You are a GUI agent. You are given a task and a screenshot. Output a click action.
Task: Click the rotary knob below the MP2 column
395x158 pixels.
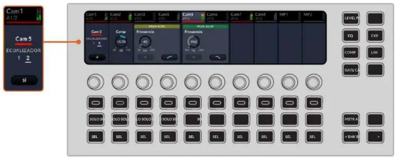[314, 82]
